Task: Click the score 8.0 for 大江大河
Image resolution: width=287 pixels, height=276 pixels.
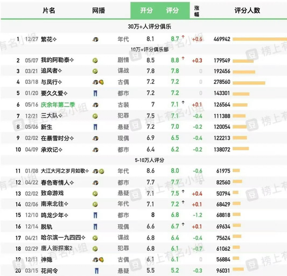Action: tap(175, 171)
